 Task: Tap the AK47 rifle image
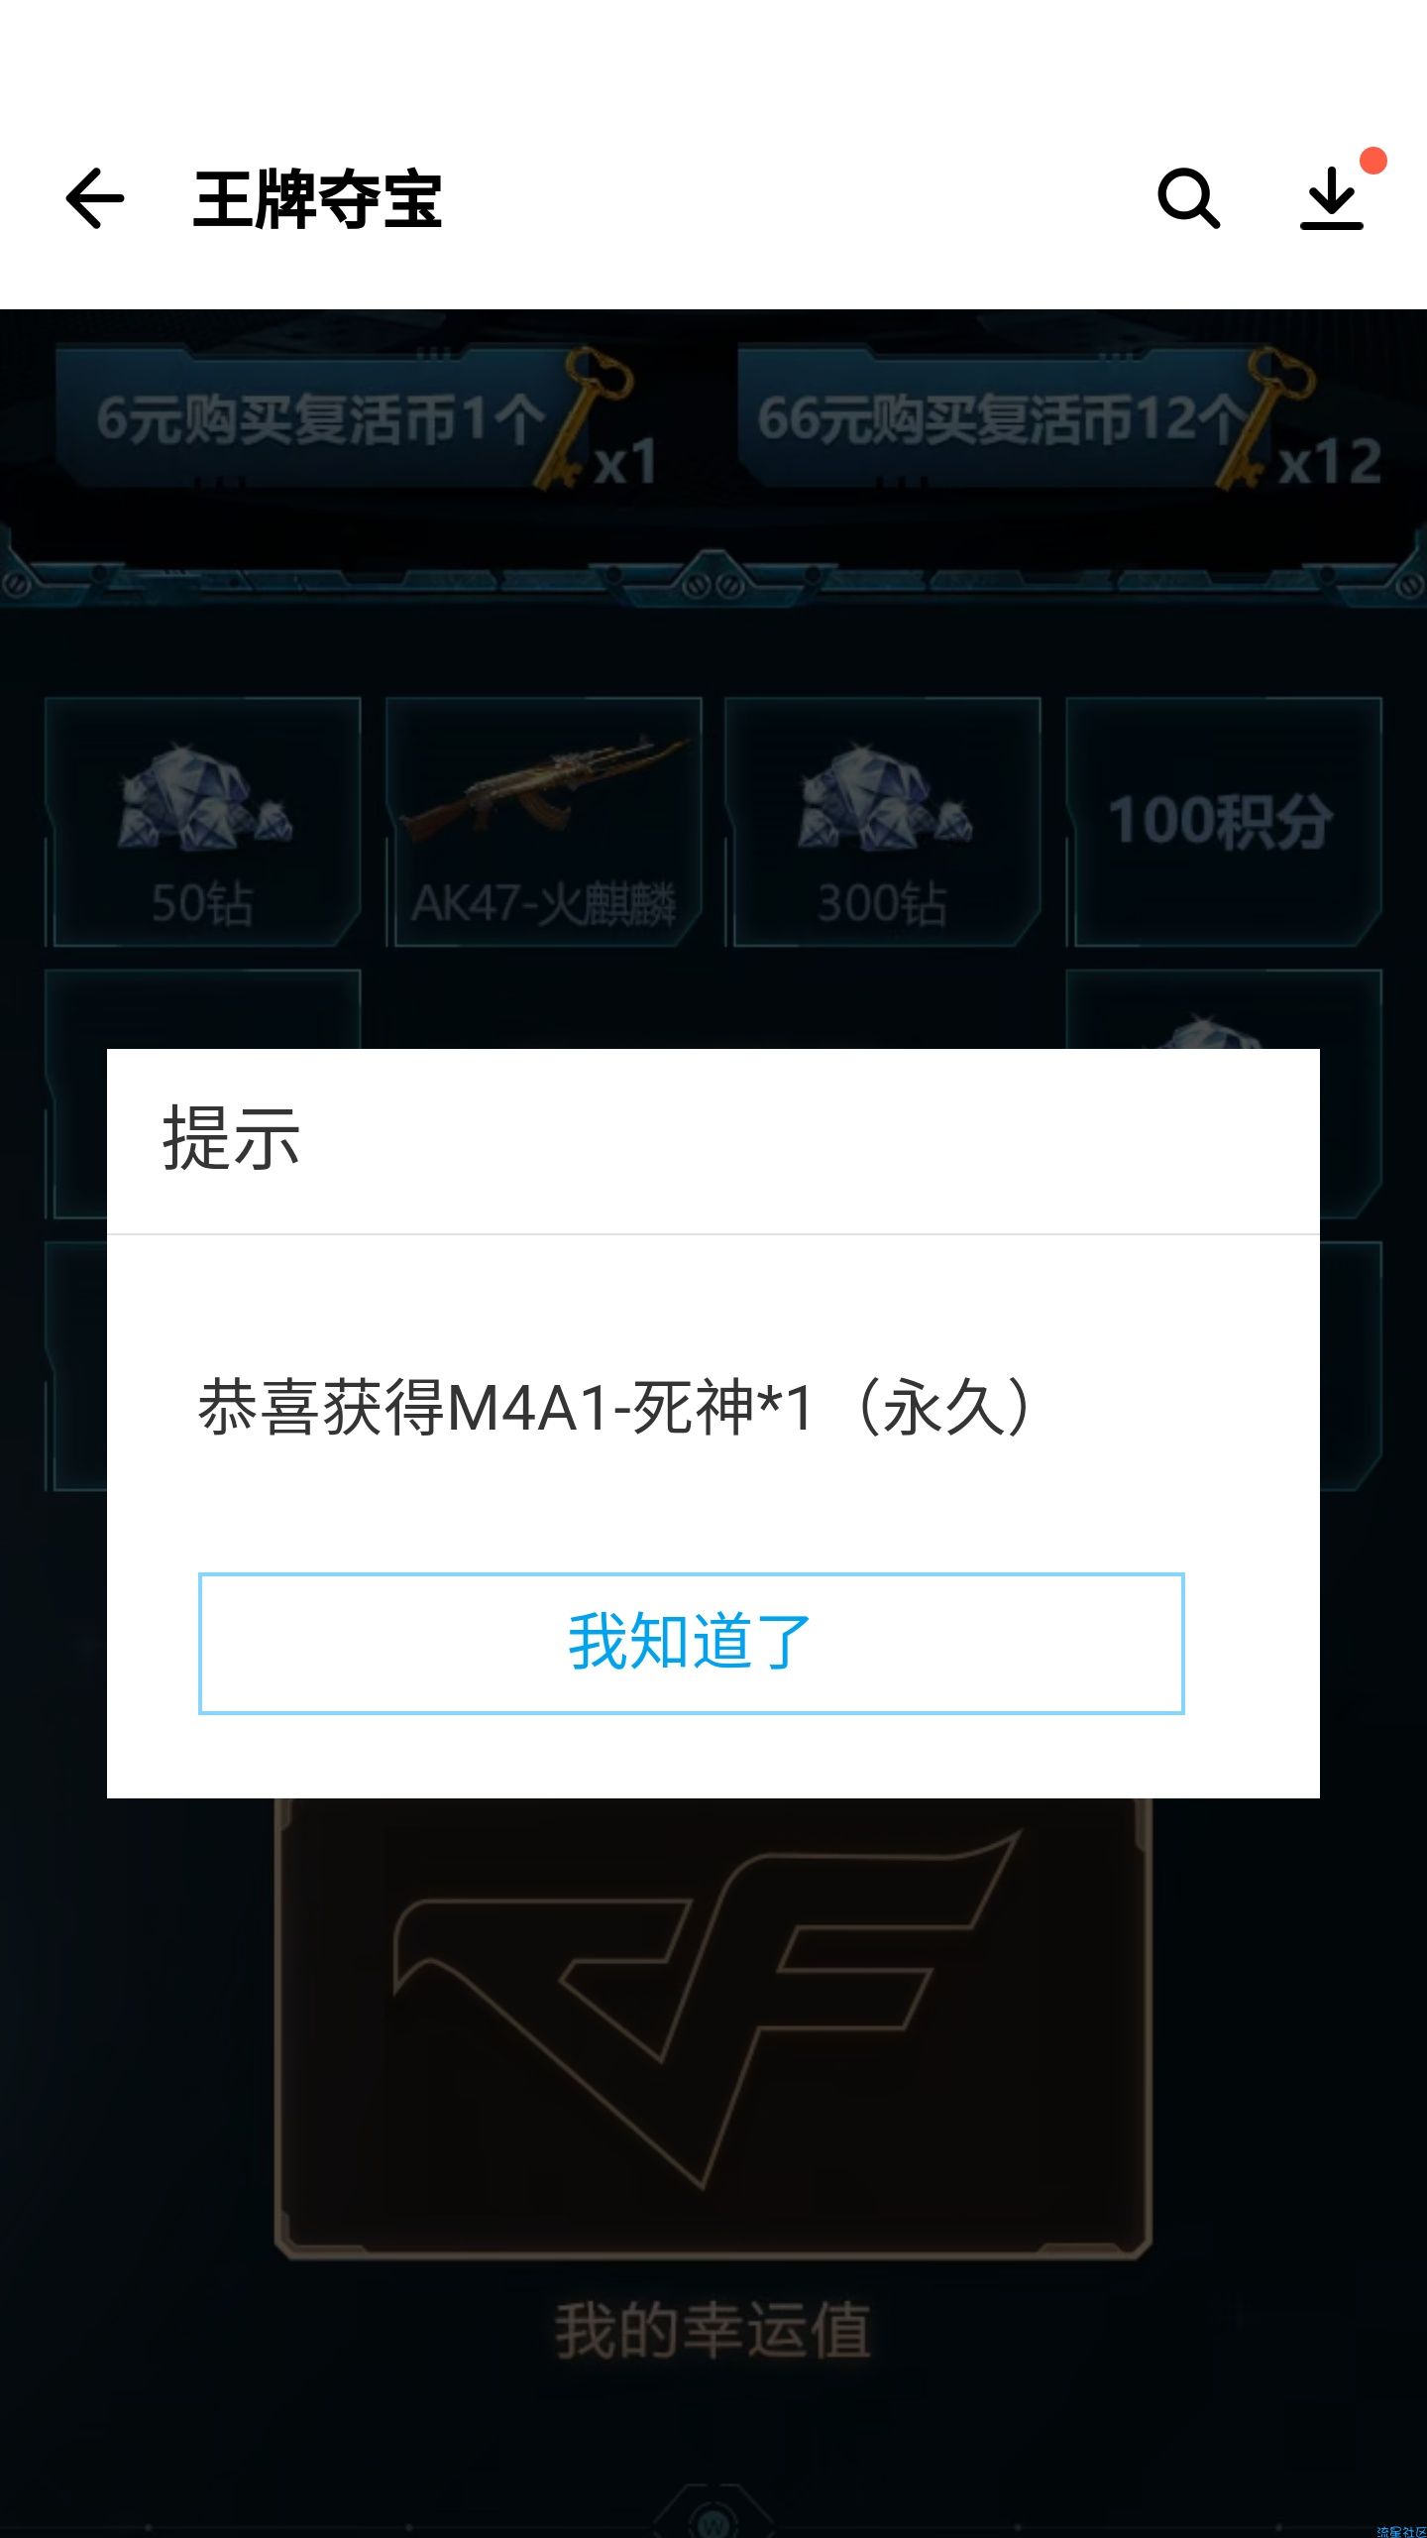544,788
